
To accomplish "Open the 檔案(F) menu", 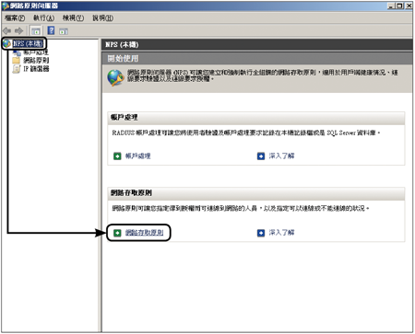I will 15,18.
